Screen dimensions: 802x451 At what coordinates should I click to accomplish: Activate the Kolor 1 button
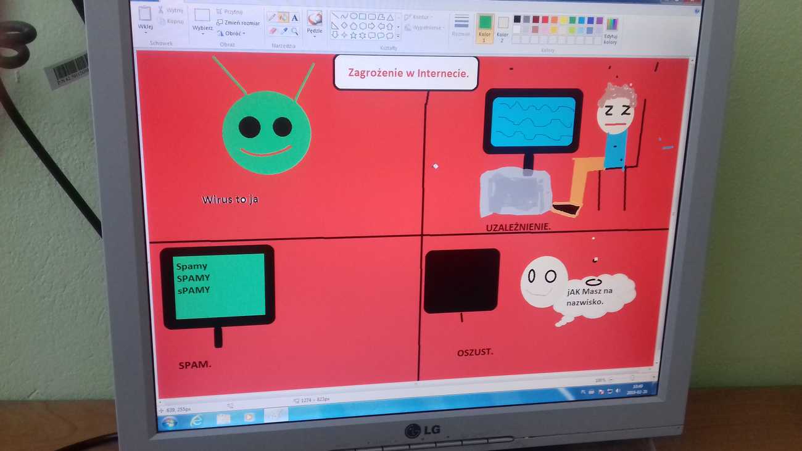486,29
